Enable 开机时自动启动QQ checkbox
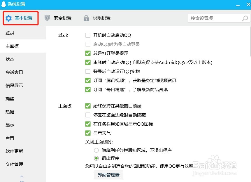251x182 pixels. point(88,35)
